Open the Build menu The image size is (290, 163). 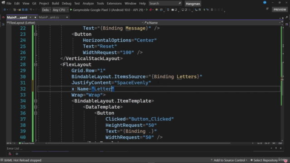click(55, 3)
